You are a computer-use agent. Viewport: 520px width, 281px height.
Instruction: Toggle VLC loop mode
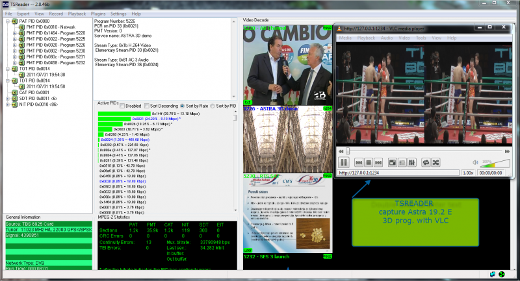(426, 162)
